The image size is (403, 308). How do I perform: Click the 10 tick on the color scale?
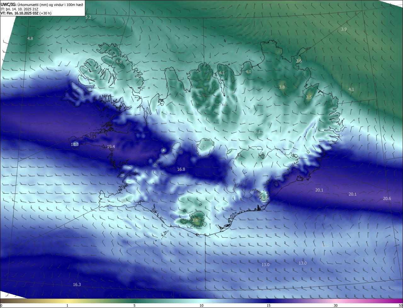pos(201,305)
